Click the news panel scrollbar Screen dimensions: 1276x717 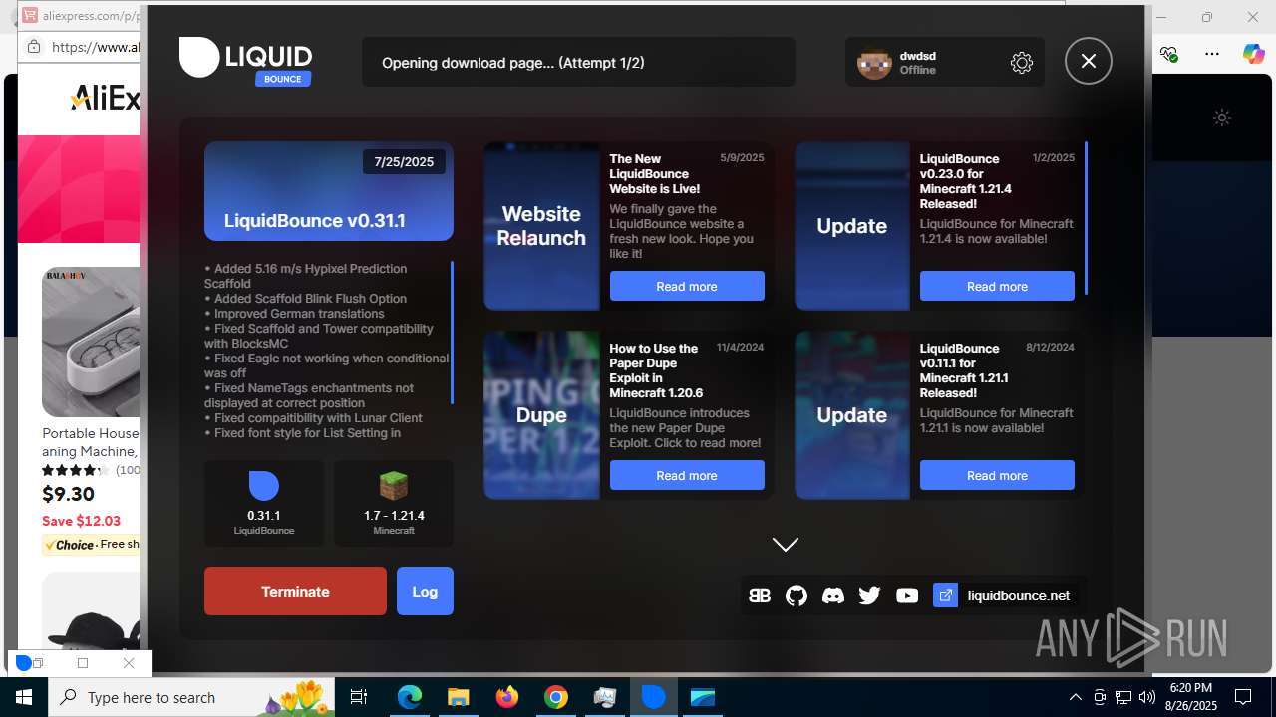tap(1086, 218)
